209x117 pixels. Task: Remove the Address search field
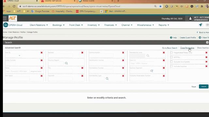click(82, 53)
